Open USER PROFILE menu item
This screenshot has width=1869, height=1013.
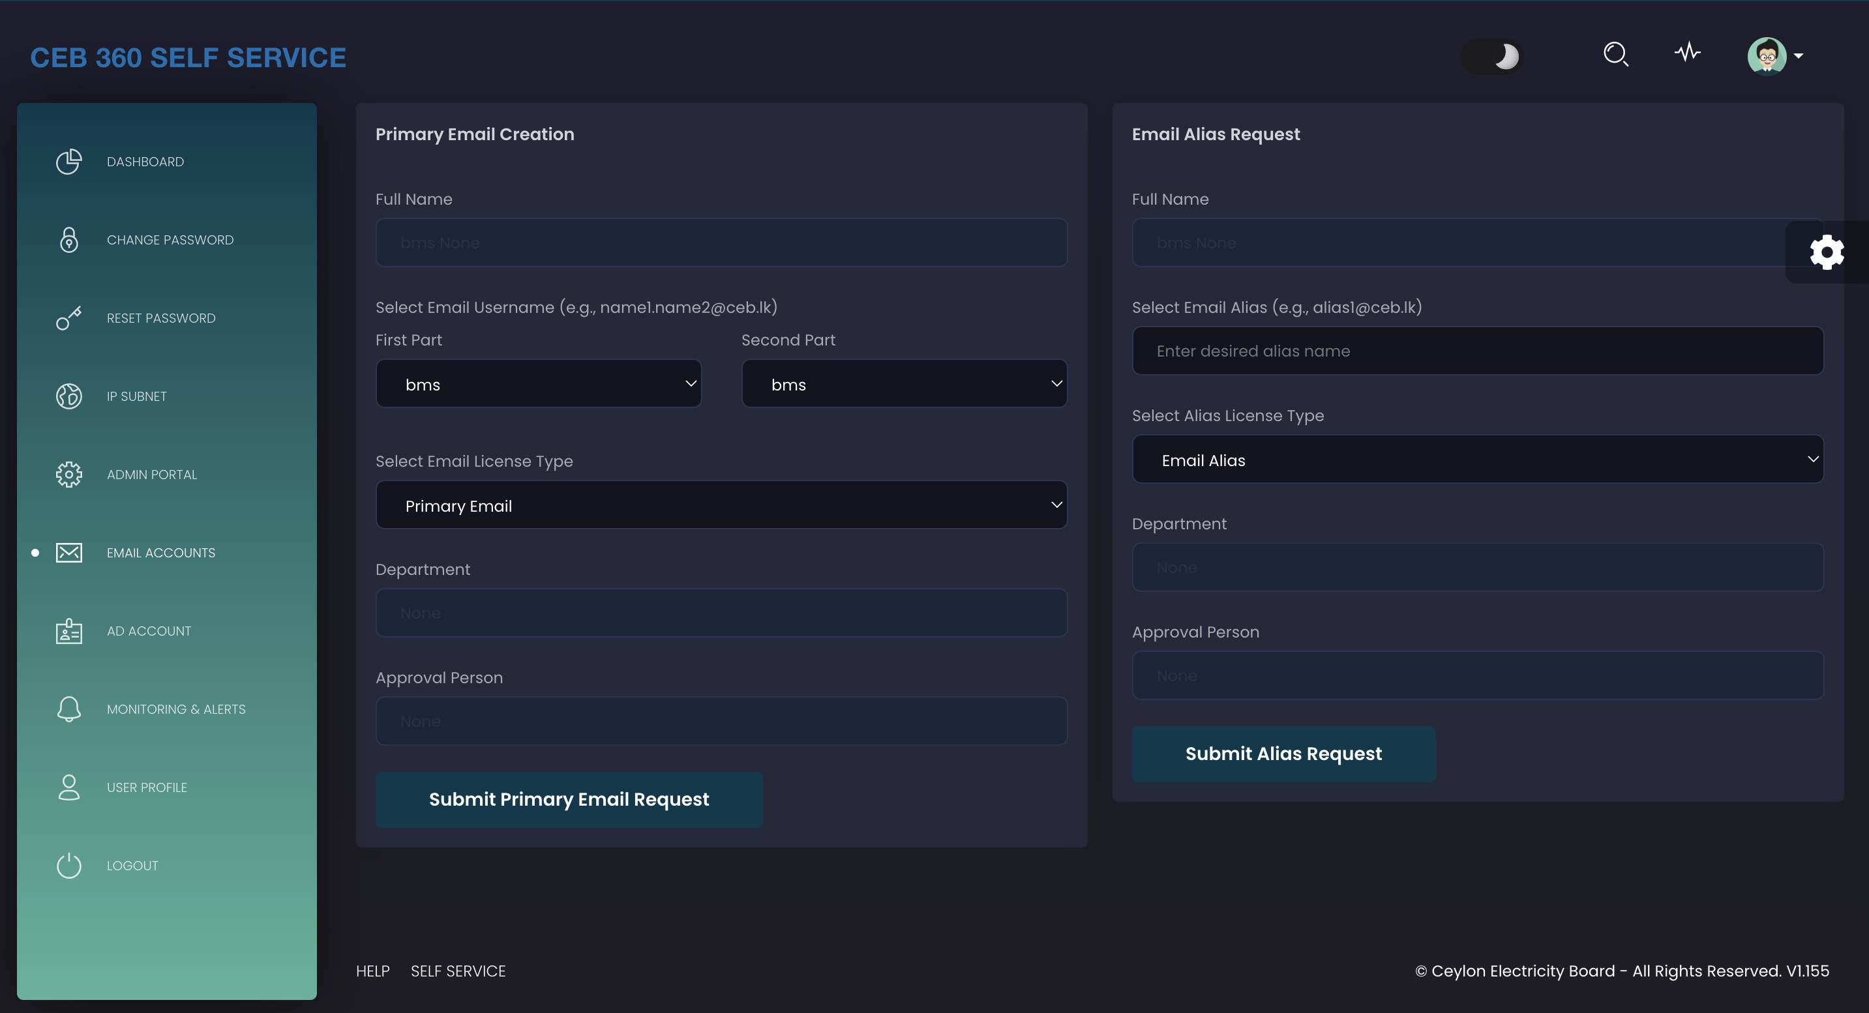tap(147, 788)
